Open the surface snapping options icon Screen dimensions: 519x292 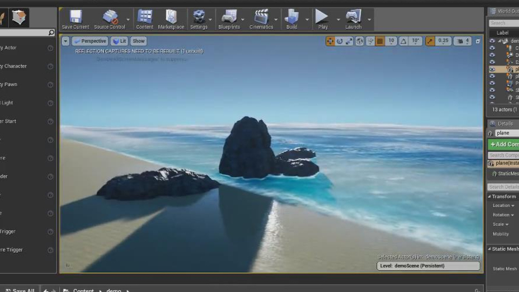(371, 41)
